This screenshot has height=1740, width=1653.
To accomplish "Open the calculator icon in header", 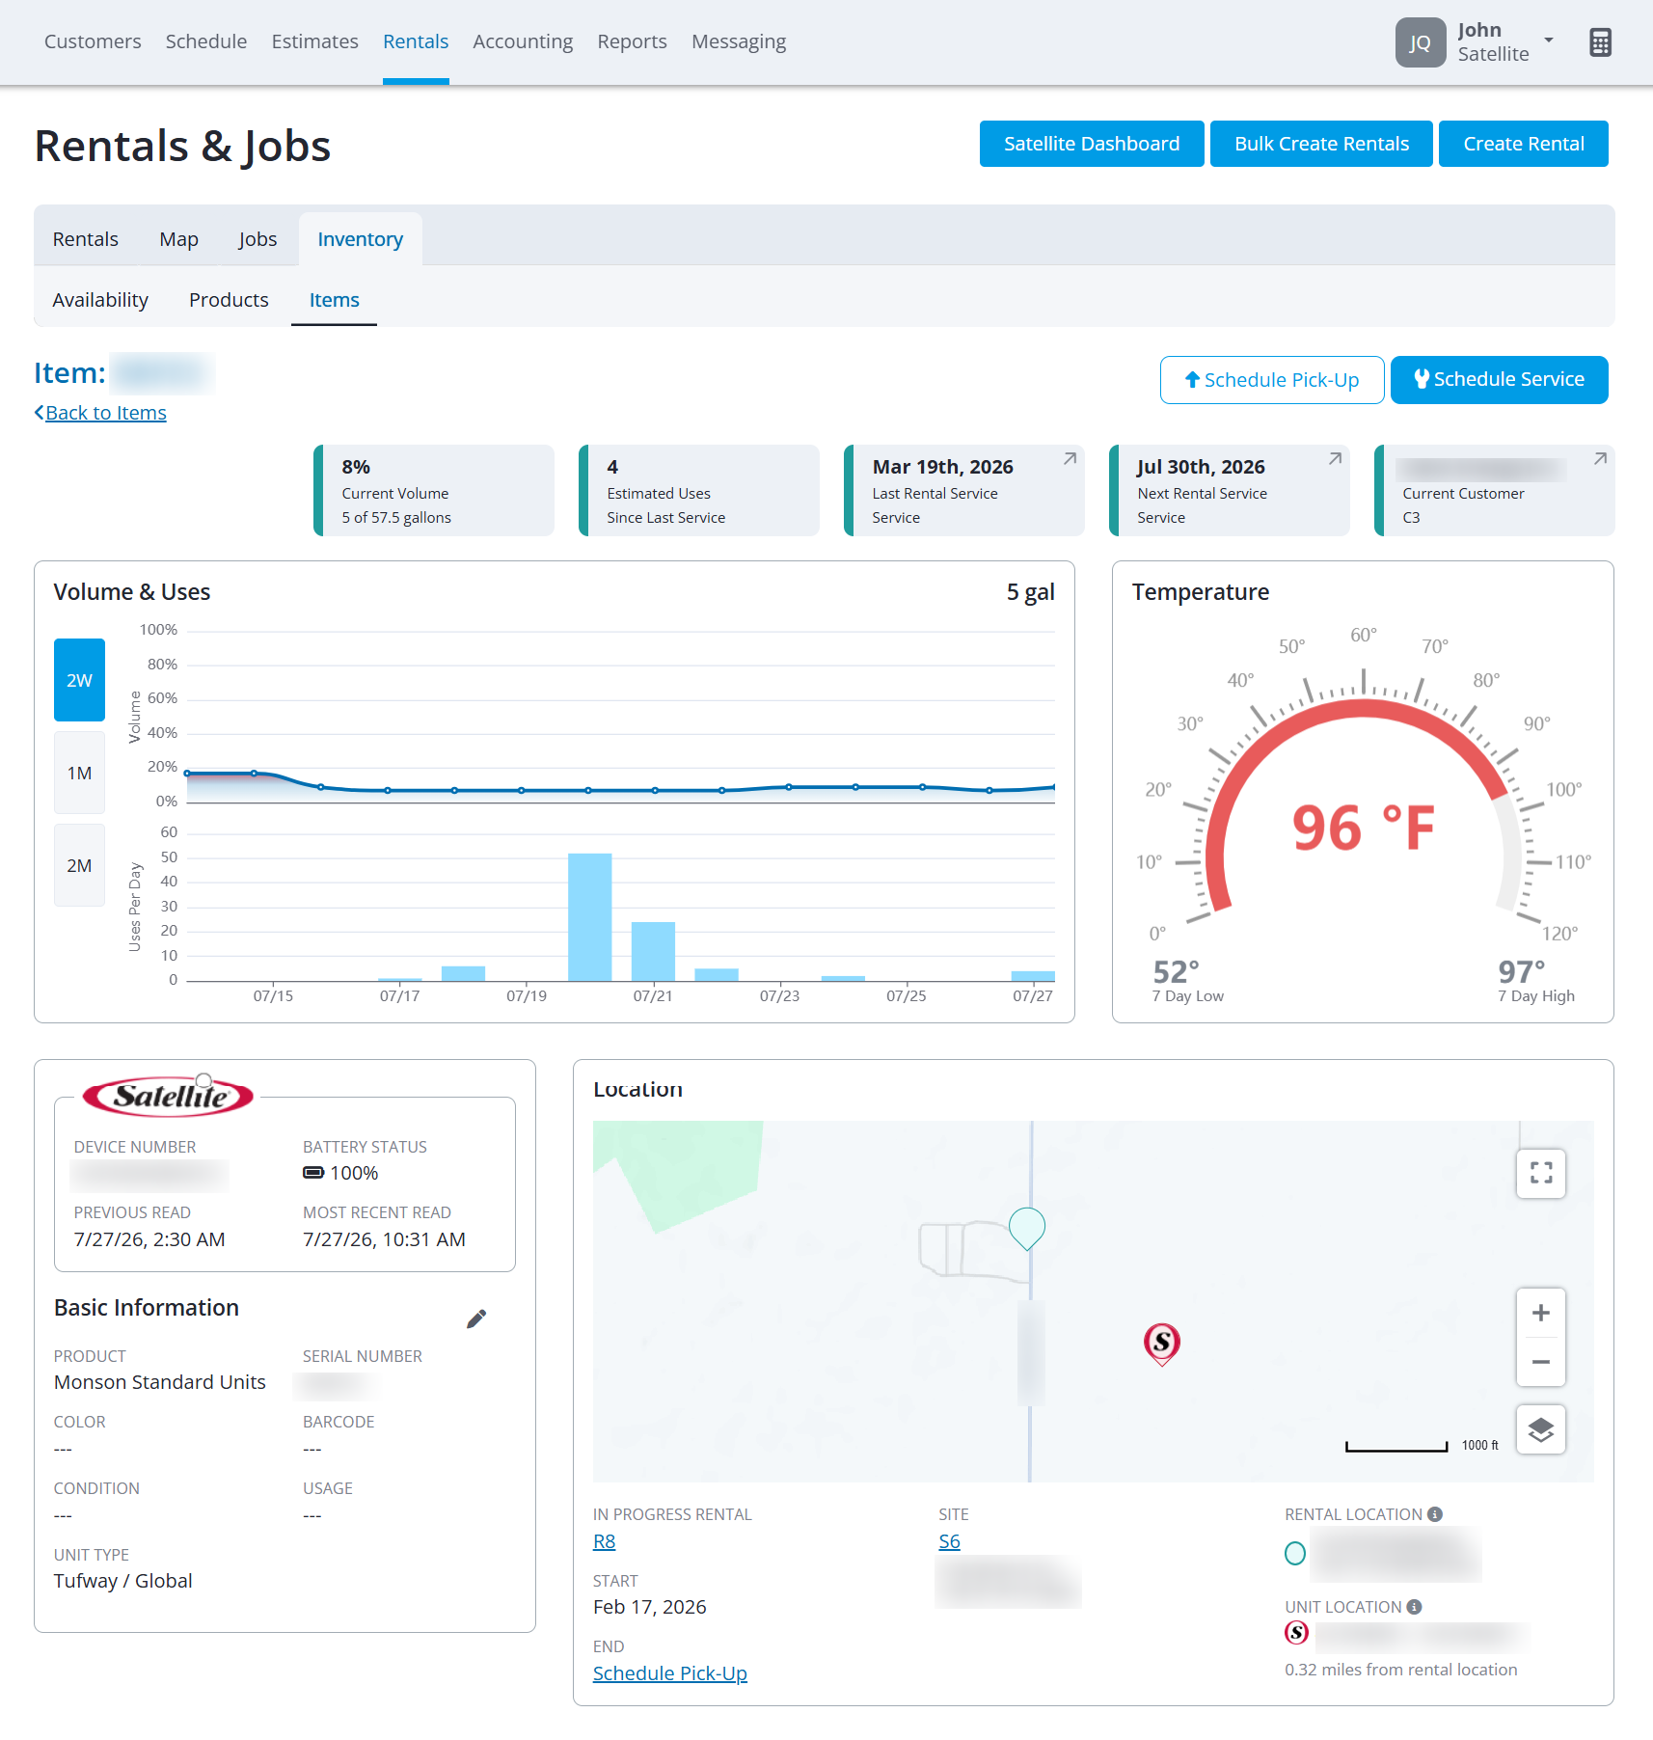I will click(x=1600, y=42).
